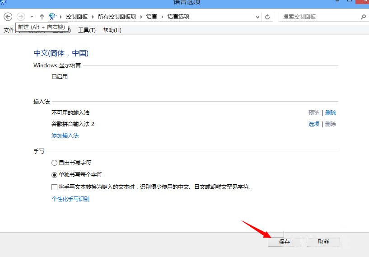Go back with the back arrow button

(x=8, y=17)
